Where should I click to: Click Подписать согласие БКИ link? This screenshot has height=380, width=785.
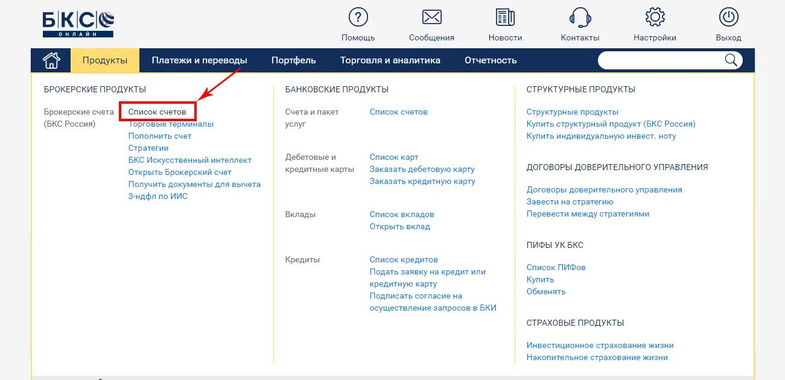click(x=433, y=302)
